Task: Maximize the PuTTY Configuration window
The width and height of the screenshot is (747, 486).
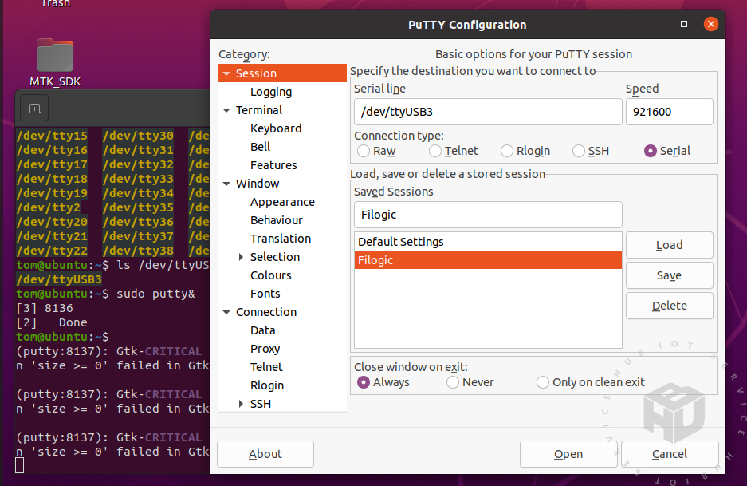Action: (x=684, y=24)
